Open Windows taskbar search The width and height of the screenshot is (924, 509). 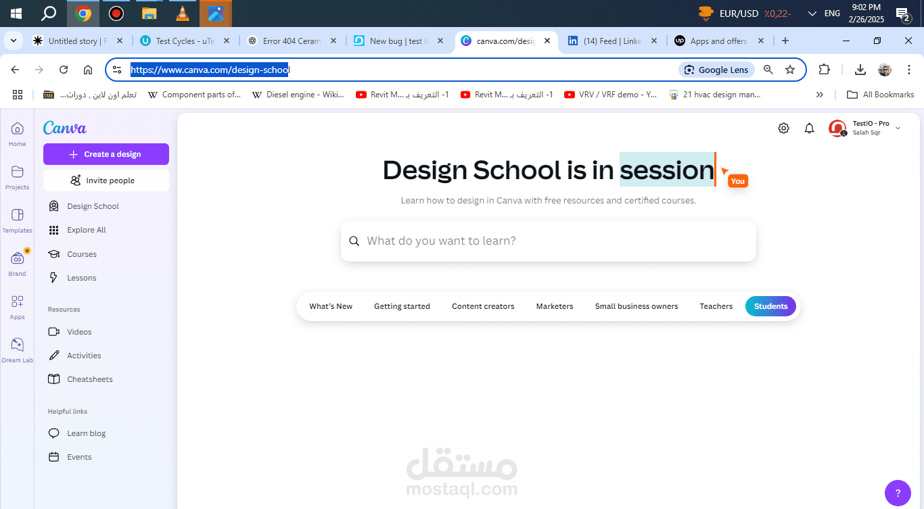pyautogui.click(x=49, y=13)
